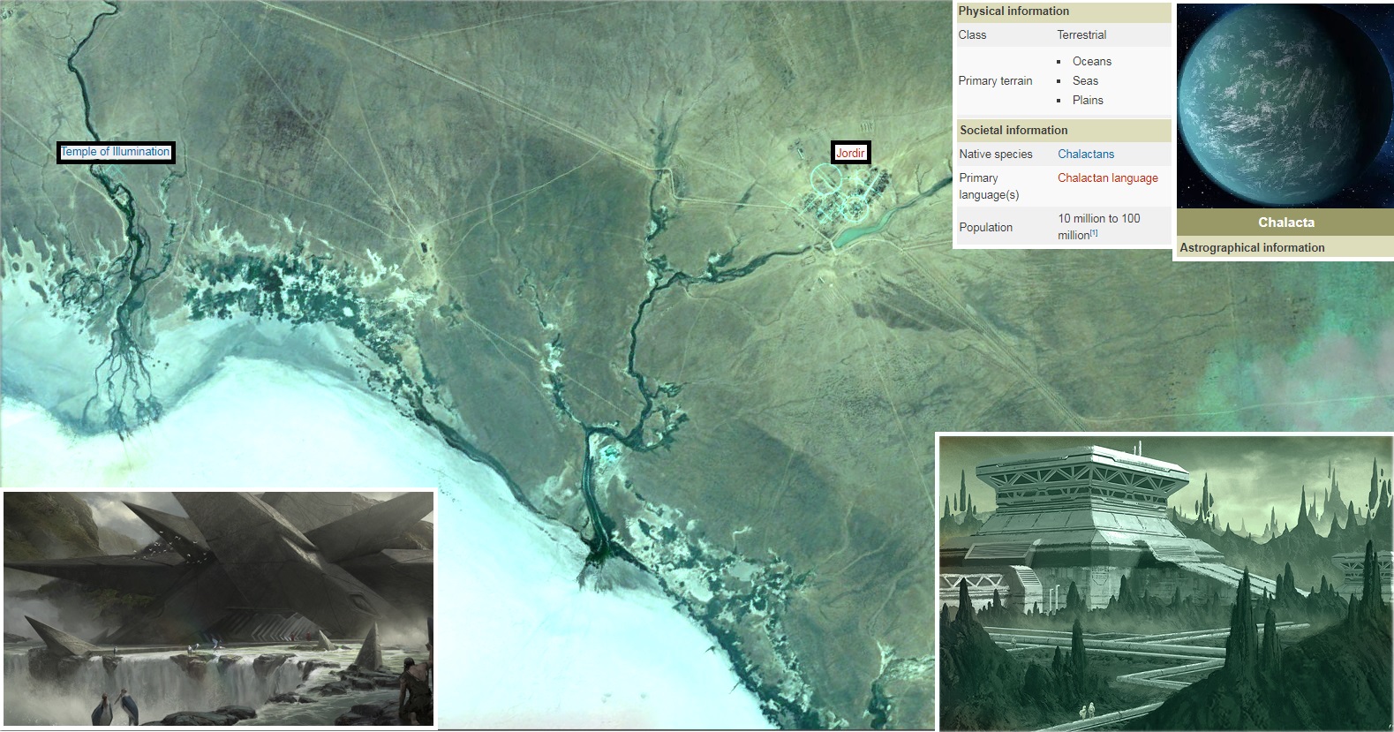1394x732 pixels.
Task: Select the Oceans bullet in Primary terrain
Action: click(x=1091, y=61)
